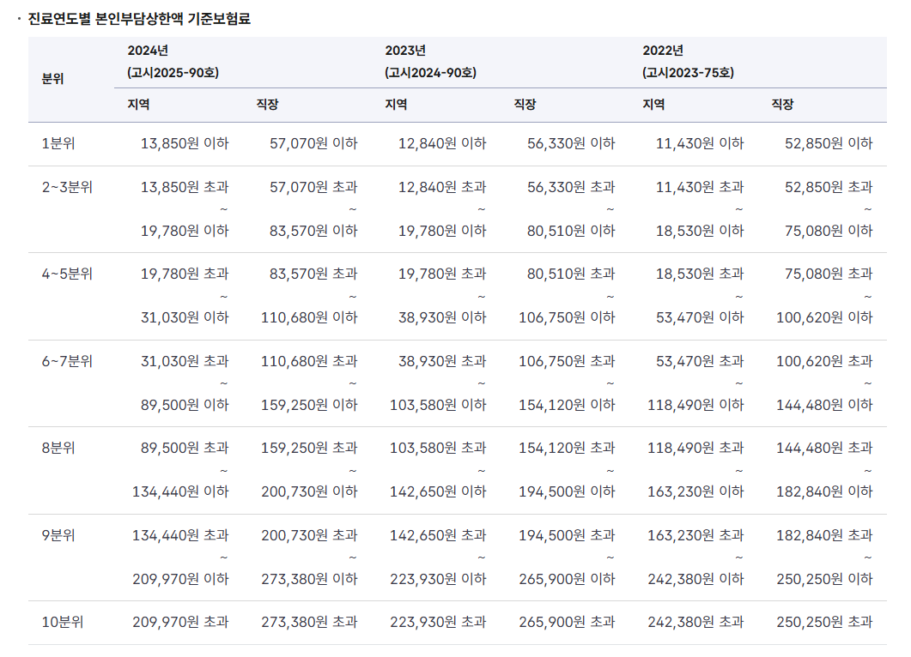
Task: Click the cell '52,850원 이하'
Action: (829, 143)
